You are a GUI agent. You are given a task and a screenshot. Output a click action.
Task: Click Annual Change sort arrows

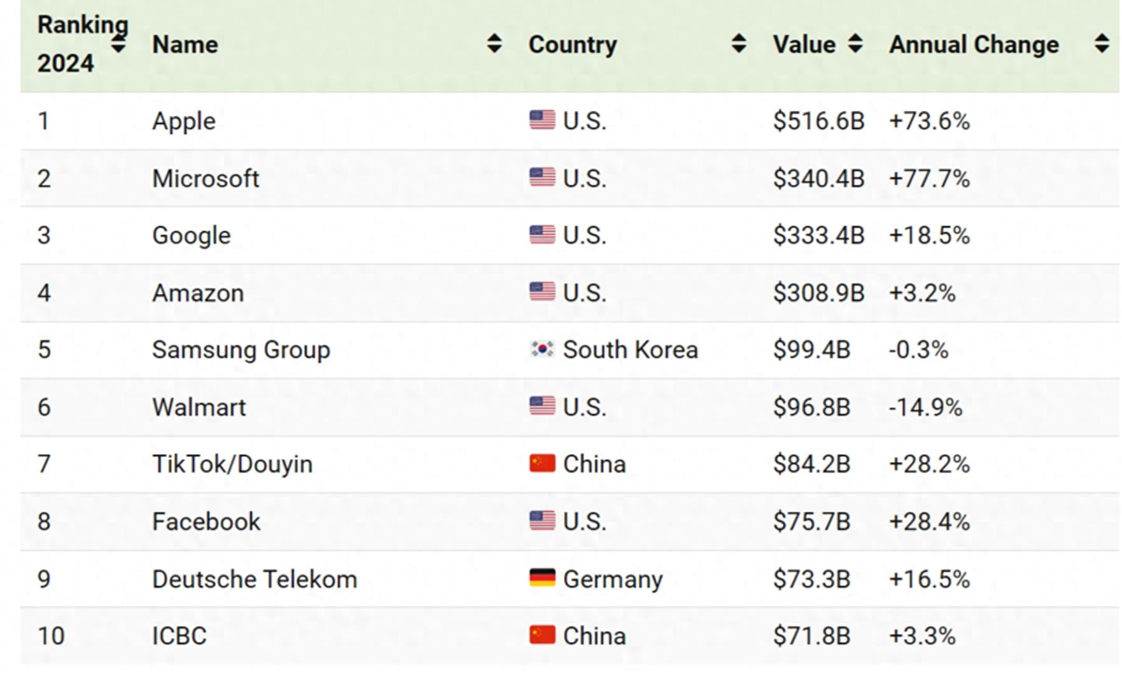tap(1102, 44)
